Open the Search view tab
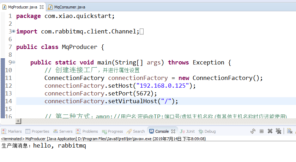The image size is (296, 162). (136, 131)
